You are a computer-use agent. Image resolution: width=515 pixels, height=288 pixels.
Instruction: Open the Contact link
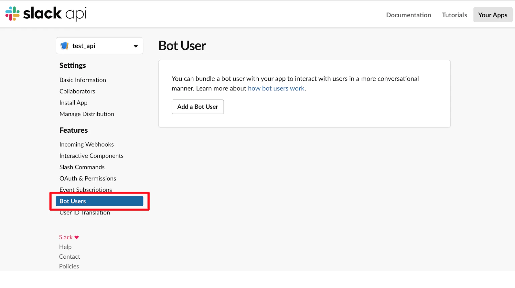[x=70, y=257]
